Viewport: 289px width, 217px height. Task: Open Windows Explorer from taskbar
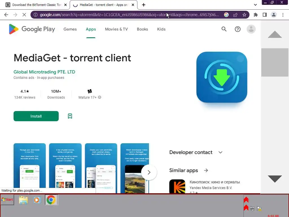tap(23, 200)
